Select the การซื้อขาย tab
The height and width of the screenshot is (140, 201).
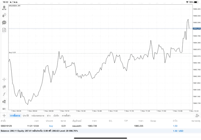[15, 116]
